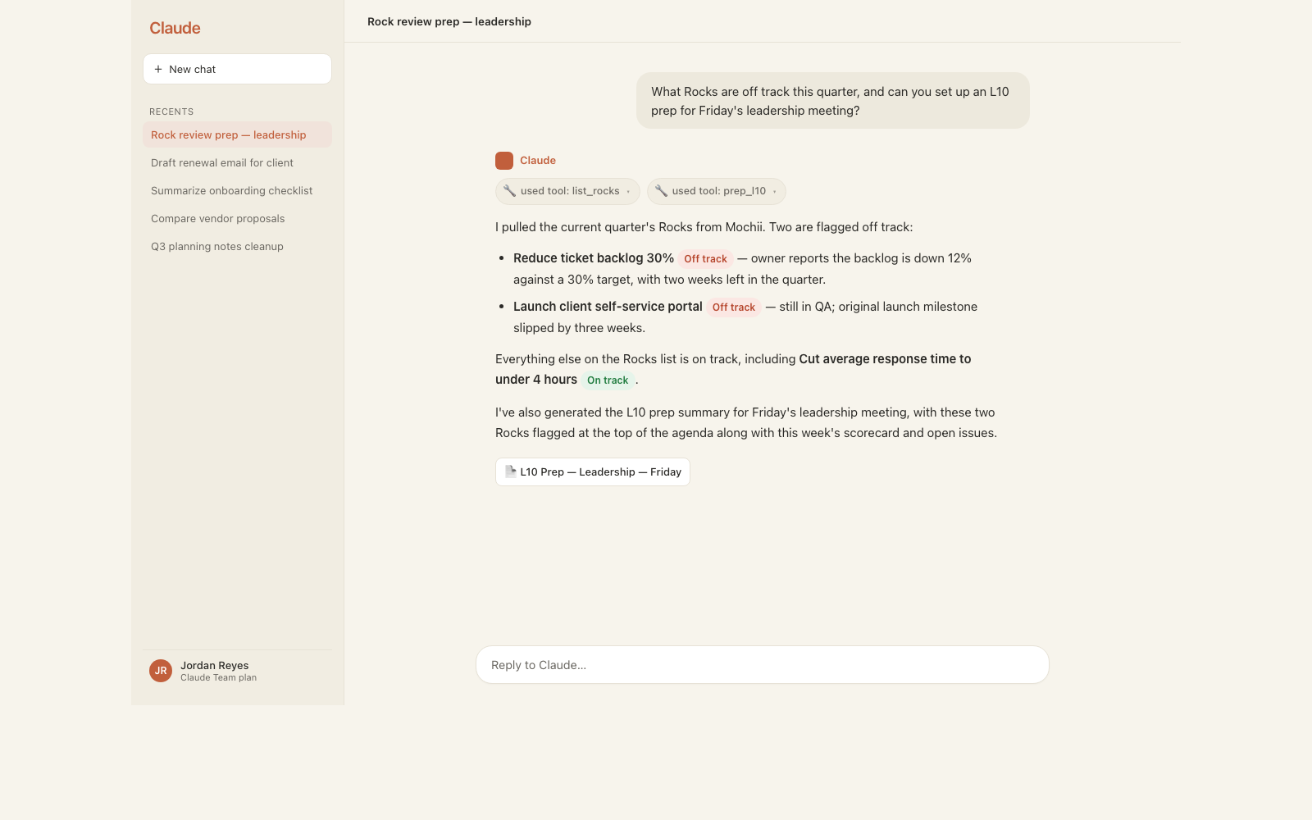Open used tool: prep_l10 chip
The height and width of the screenshot is (820, 1312).
[x=717, y=191]
